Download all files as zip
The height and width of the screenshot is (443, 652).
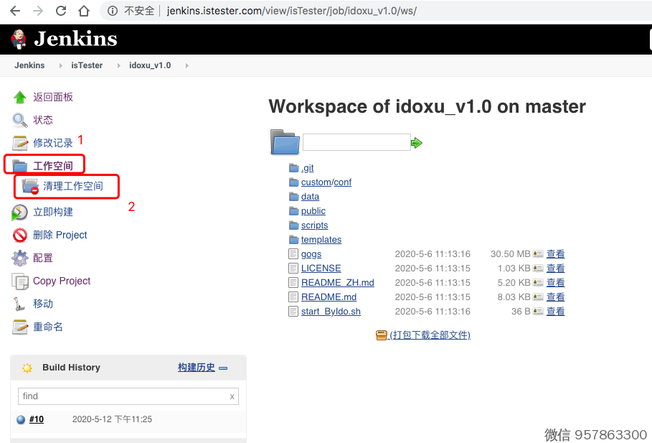pyautogui.click(x=429, y=335)
